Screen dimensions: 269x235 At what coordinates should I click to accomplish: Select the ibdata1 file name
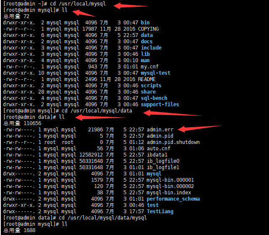(157, 155)
